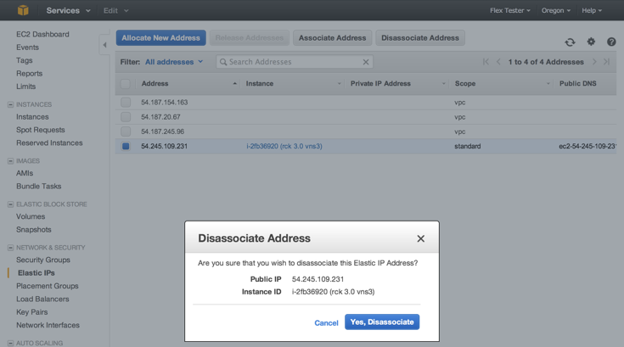Click Cancel in the dialog
624x347 pixels.
point(326,322)
